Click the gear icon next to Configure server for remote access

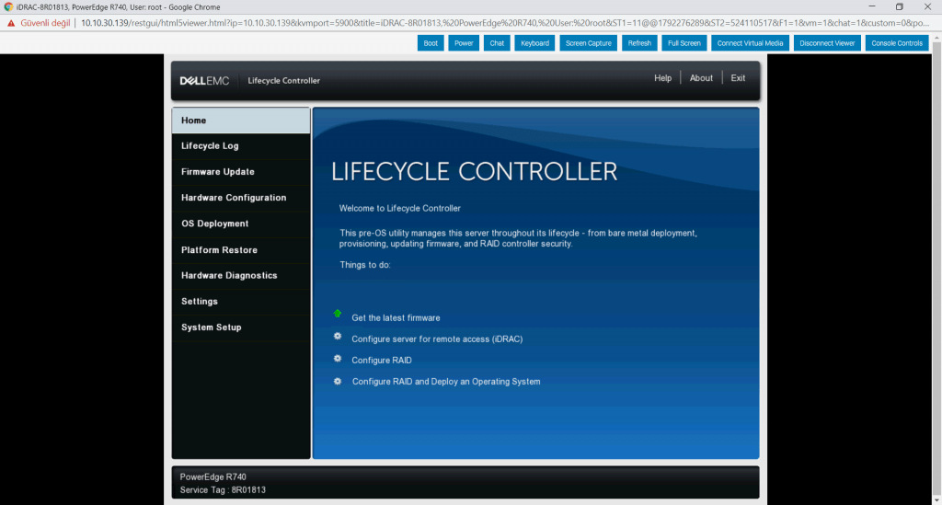338,337
